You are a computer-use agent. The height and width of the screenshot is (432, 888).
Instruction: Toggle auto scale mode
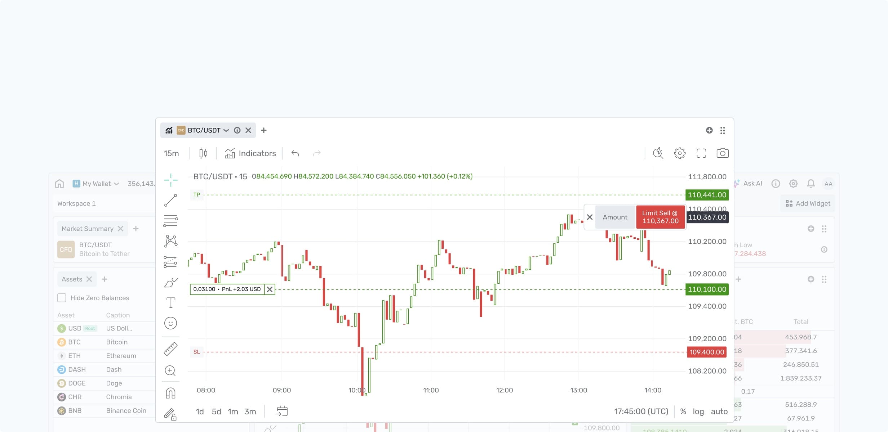719,411
